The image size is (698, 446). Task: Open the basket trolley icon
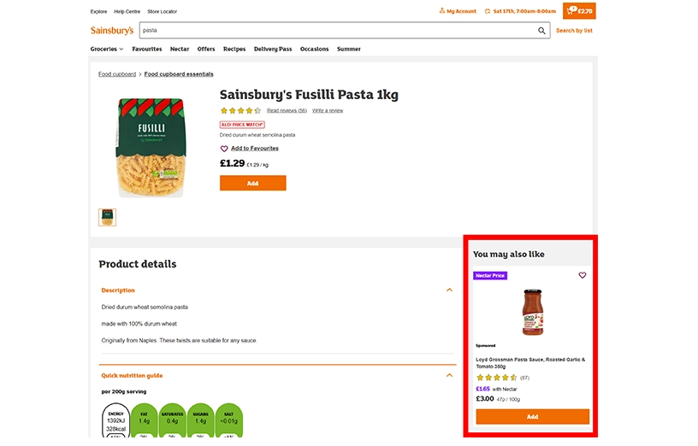(x=571, y=11)
